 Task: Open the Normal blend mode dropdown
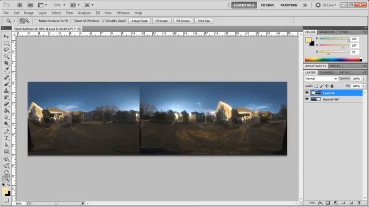pyautogui.click(x=321, y=79)
